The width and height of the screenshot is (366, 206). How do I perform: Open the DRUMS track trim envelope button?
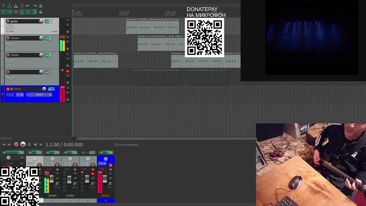click(x=10, y=44)
